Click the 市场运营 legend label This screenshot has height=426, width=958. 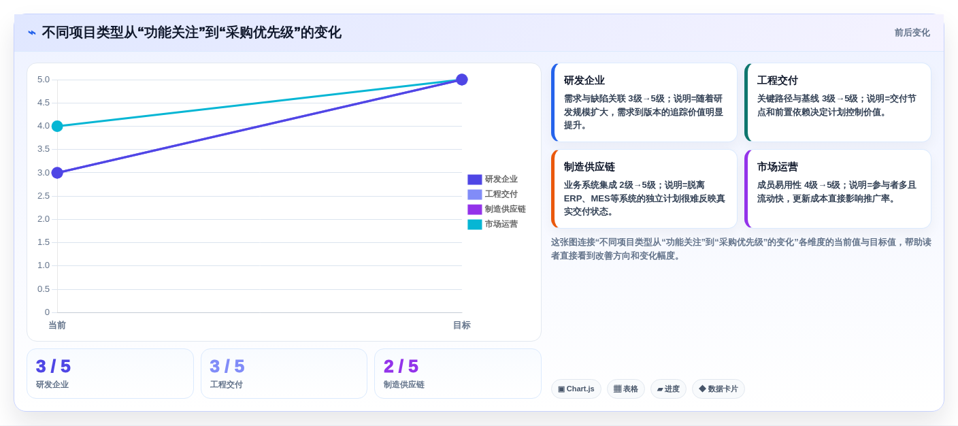[501, 225]
